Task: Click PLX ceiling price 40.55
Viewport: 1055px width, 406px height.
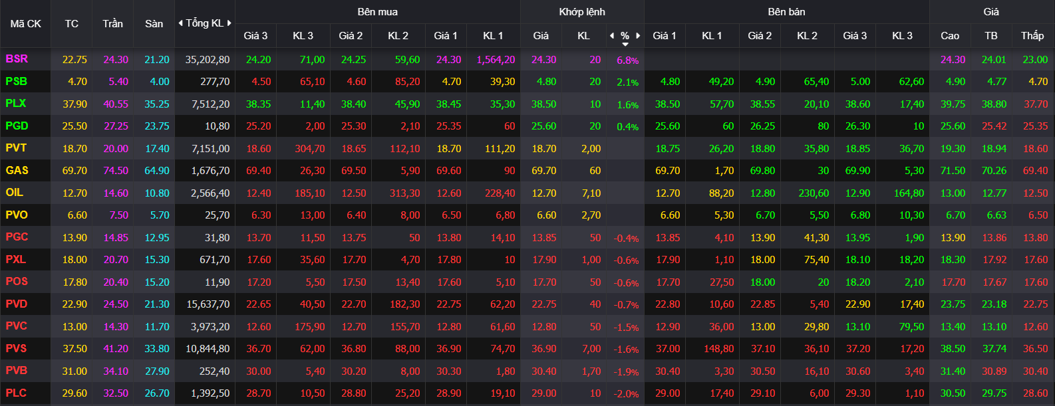Action: [x=116, y=104]
